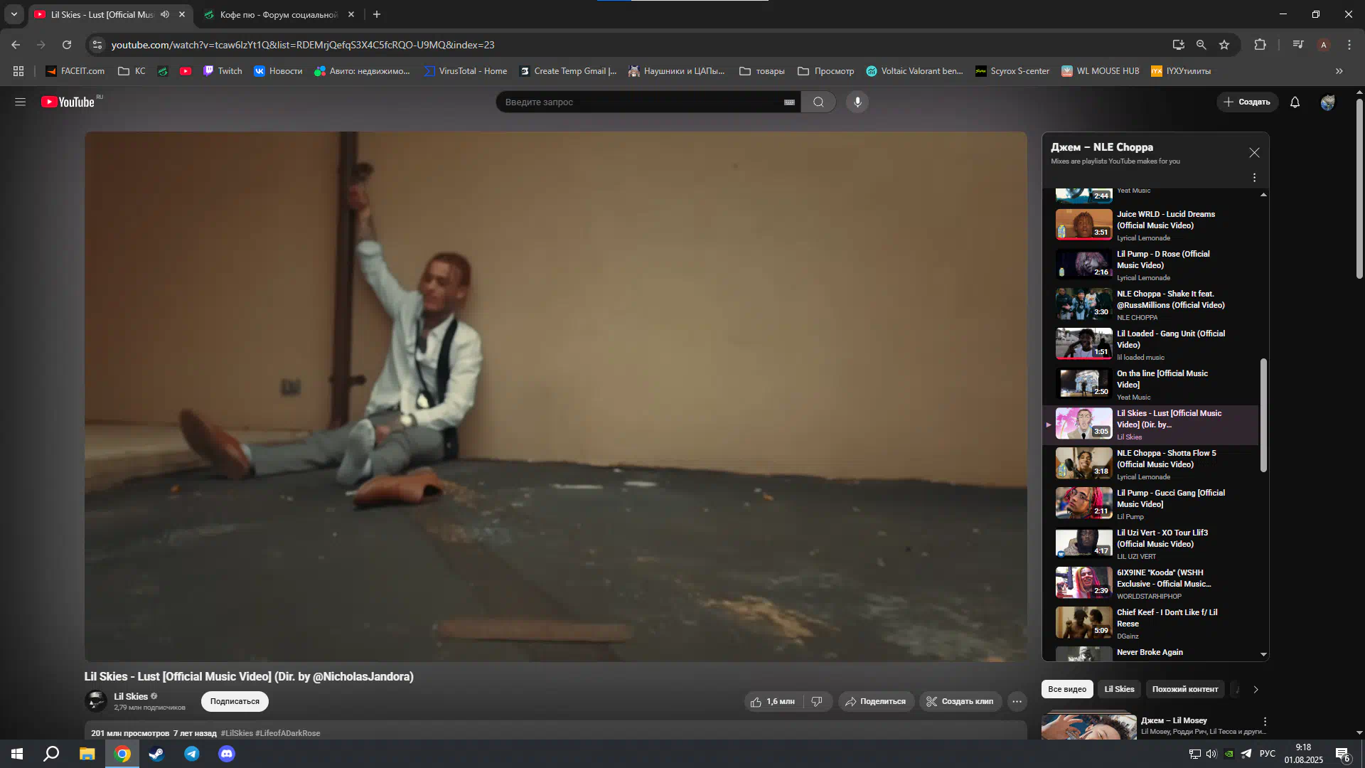Play Lil Pump - Gucci Gang from playlist

(1150, 503)
